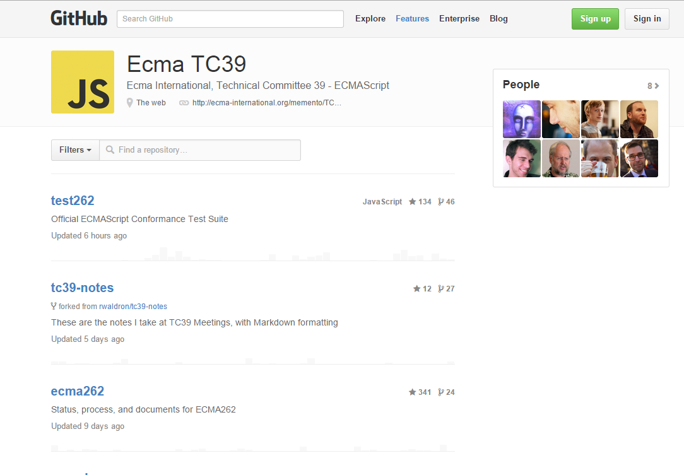Open the People heading link
This screenshot has width=684, height=475.
click(521, 85)
